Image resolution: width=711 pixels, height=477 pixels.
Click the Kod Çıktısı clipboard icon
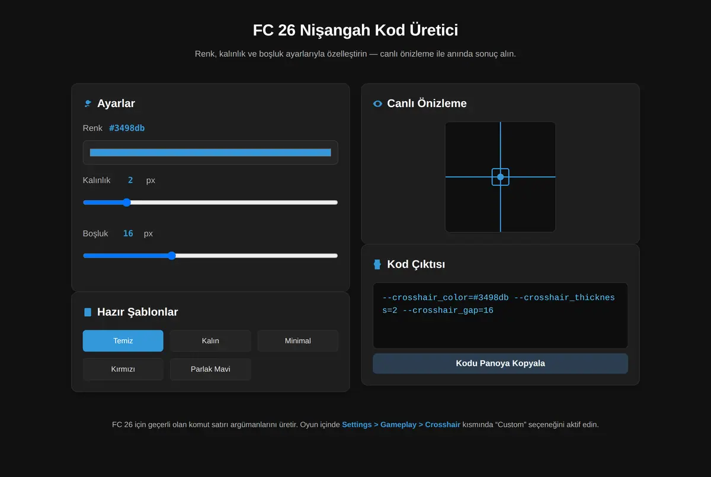377,265
